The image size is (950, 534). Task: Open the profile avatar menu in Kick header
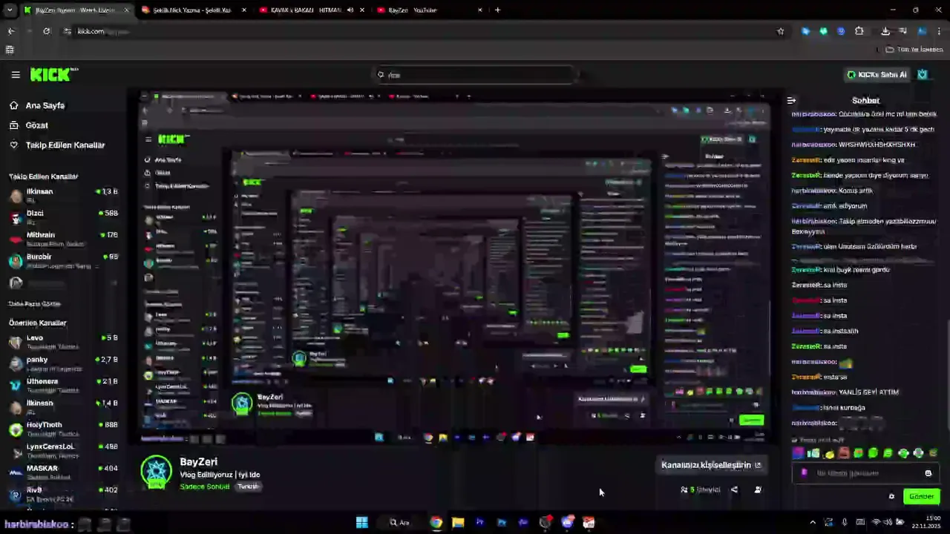[923, 75]
